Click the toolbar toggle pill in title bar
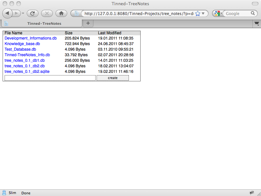 (x=255, y=4)
